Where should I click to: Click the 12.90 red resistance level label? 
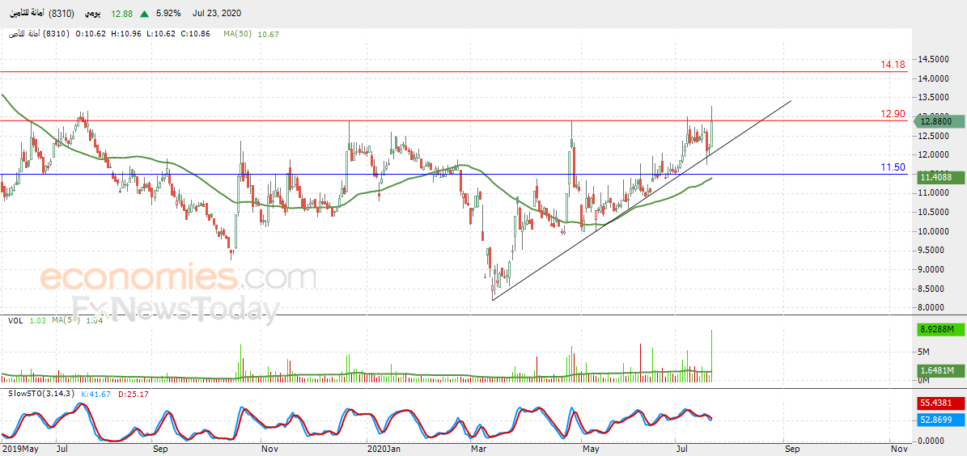893,114
